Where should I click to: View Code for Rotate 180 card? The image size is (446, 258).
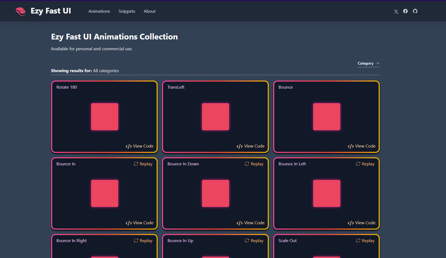pos(140,146)
